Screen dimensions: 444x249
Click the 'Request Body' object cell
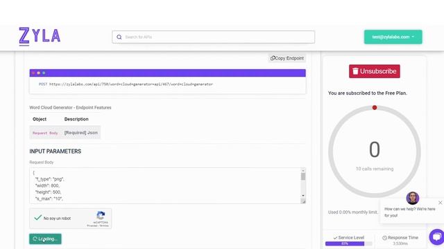tap(45, 133)
